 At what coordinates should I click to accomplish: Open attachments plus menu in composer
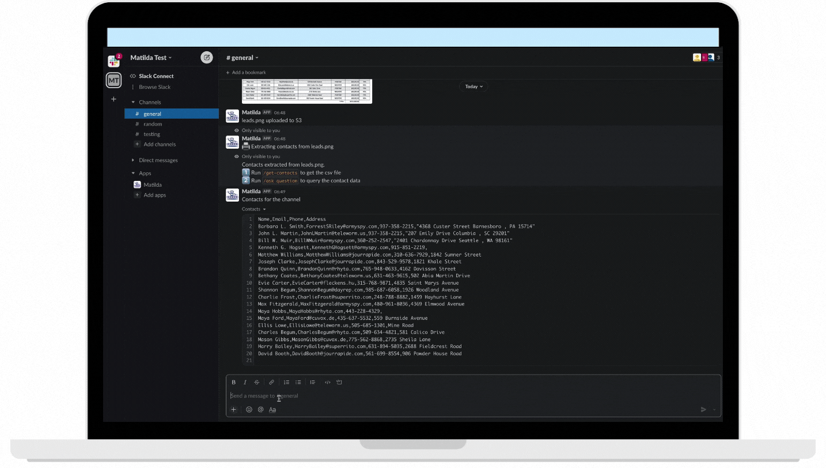[233, 409]
